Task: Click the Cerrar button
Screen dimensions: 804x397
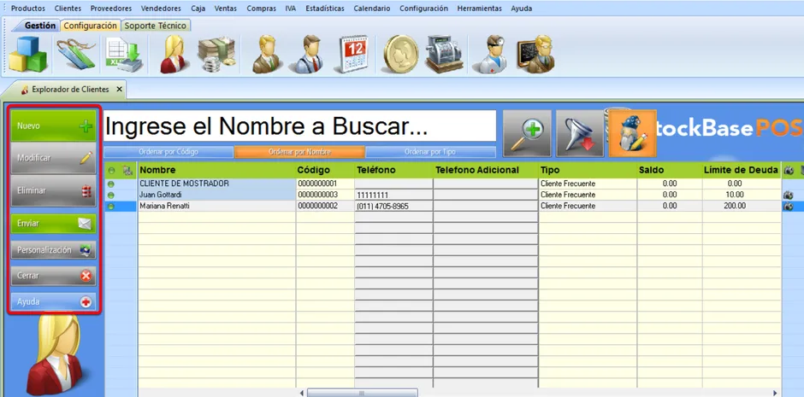Action: [53, 276]
